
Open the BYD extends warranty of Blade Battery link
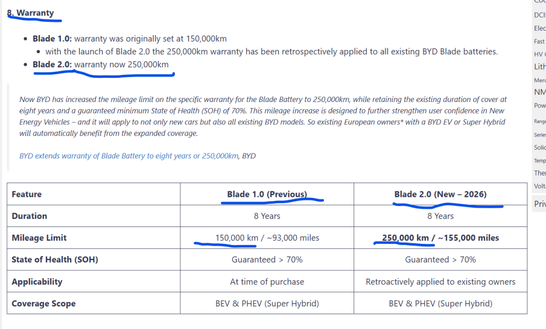(x=129, y=156)
